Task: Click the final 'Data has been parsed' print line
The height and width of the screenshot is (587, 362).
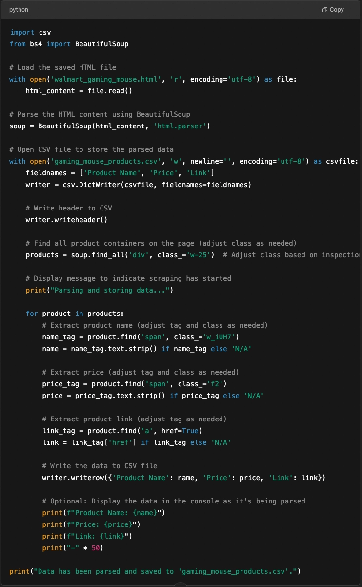Action: pos(155,571)
